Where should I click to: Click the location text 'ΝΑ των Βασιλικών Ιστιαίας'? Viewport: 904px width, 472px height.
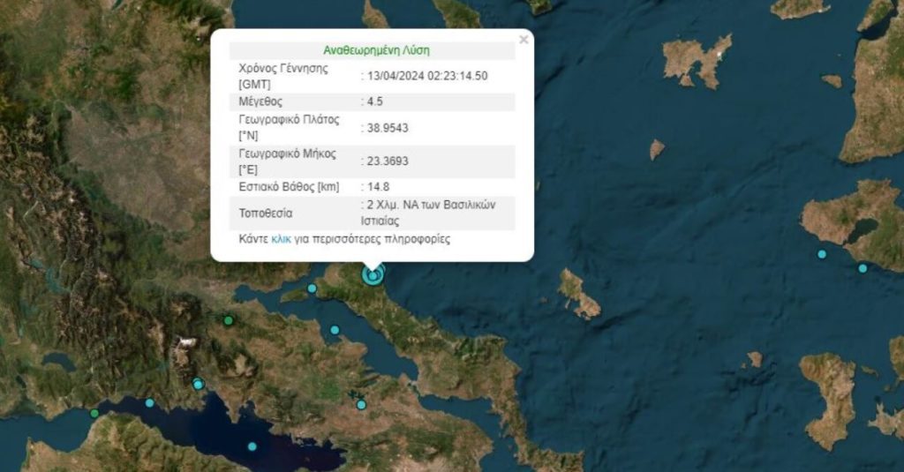[x=428, y=213]
